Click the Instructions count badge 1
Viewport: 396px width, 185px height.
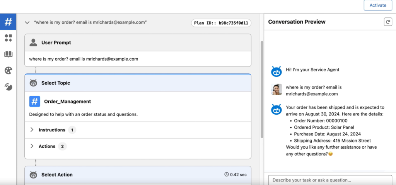[72, 130]
